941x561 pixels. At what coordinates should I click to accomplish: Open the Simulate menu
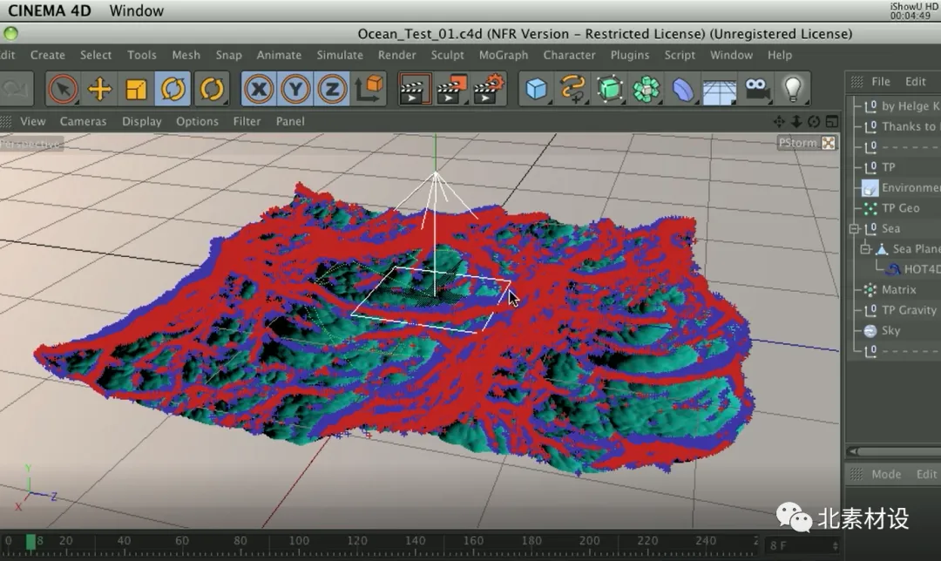(340, 55)
